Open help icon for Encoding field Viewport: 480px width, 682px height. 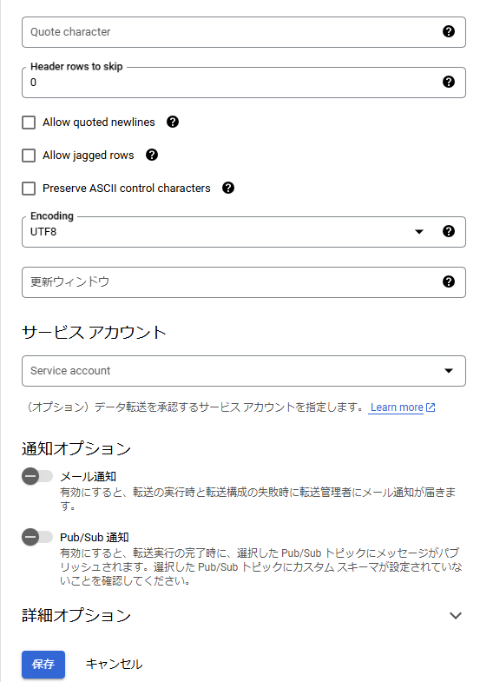point(448,231)
